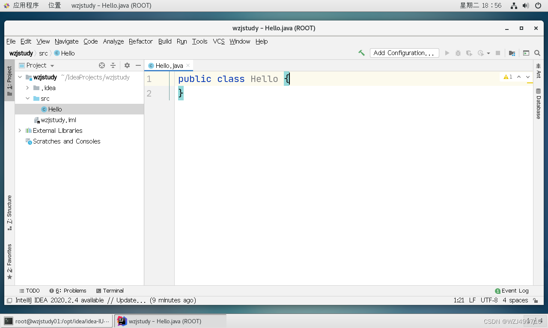
Task: Click the Stop square icon
Action: pyautogui.click(x=498, y=53)
